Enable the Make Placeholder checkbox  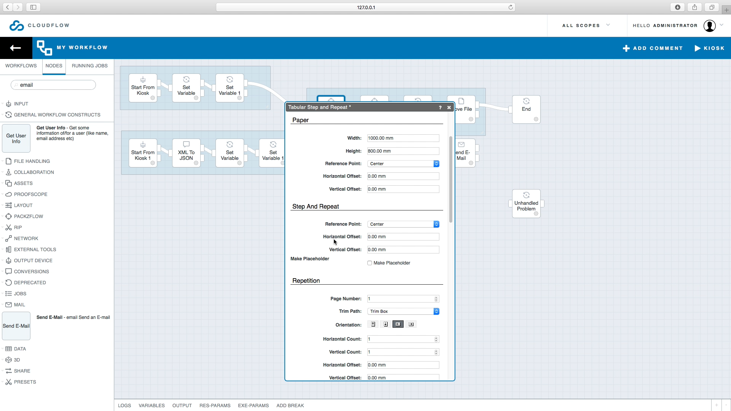pos(370,263)
